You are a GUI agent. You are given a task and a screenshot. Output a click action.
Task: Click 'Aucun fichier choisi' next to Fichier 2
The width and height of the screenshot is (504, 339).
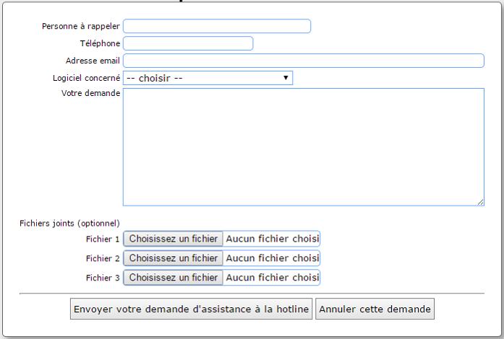(272, 258)
